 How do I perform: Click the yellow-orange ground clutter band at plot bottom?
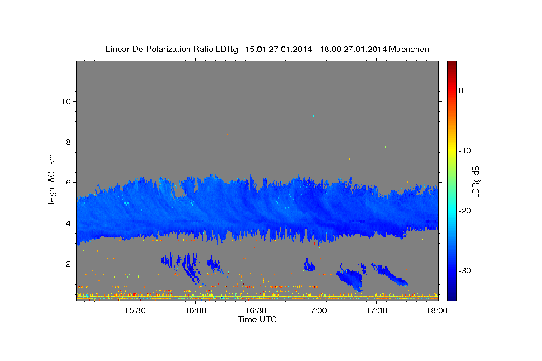[x=257, y=297]
